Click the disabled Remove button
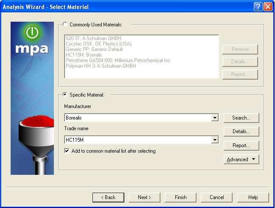Viewport: 275px width, 208px height. coord(240,49)
